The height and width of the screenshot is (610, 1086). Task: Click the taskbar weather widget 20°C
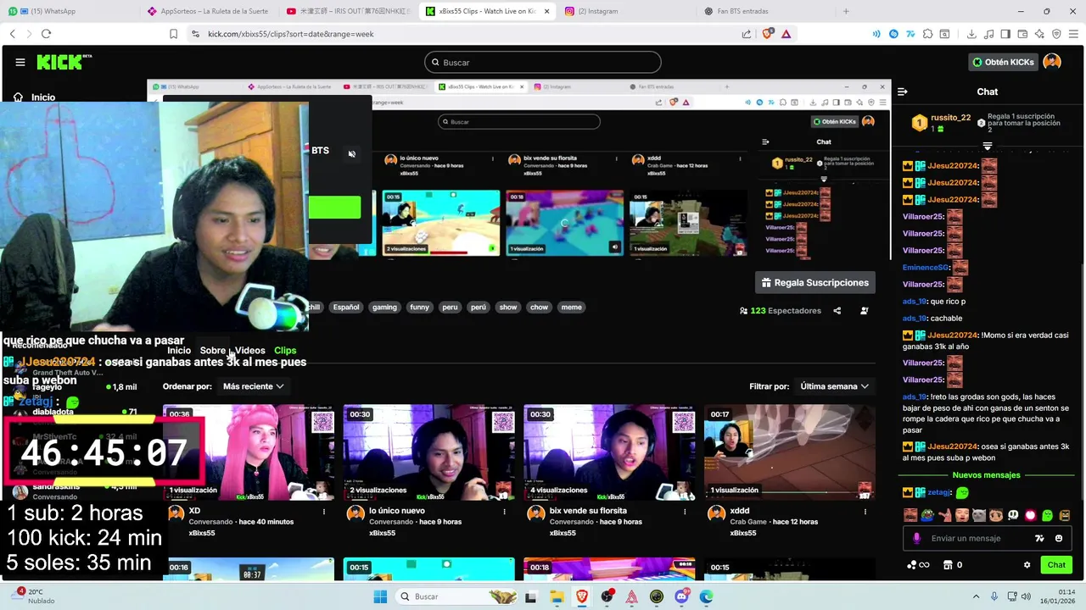[32, 596]
